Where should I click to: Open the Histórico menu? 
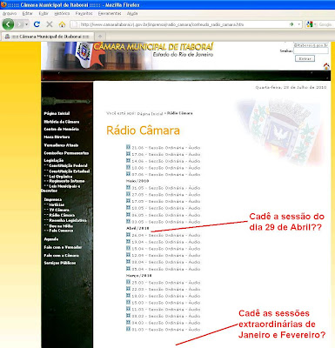point(62,13)
